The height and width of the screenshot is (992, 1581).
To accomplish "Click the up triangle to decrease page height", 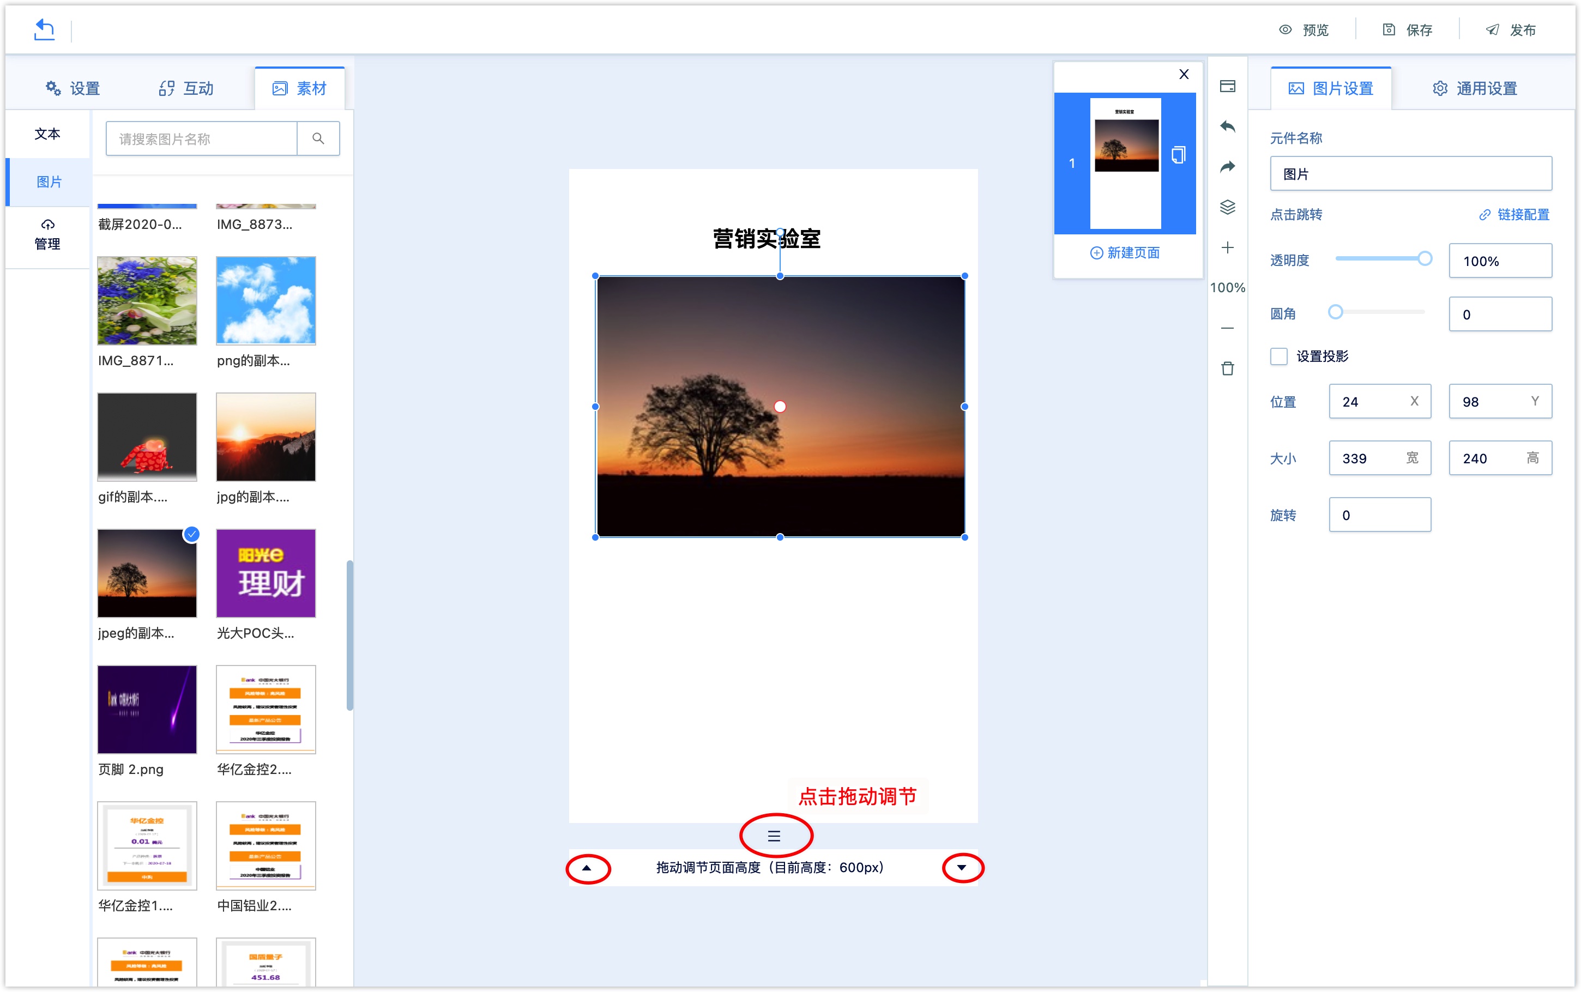I will pyautogui.click(x=587, y=868).
